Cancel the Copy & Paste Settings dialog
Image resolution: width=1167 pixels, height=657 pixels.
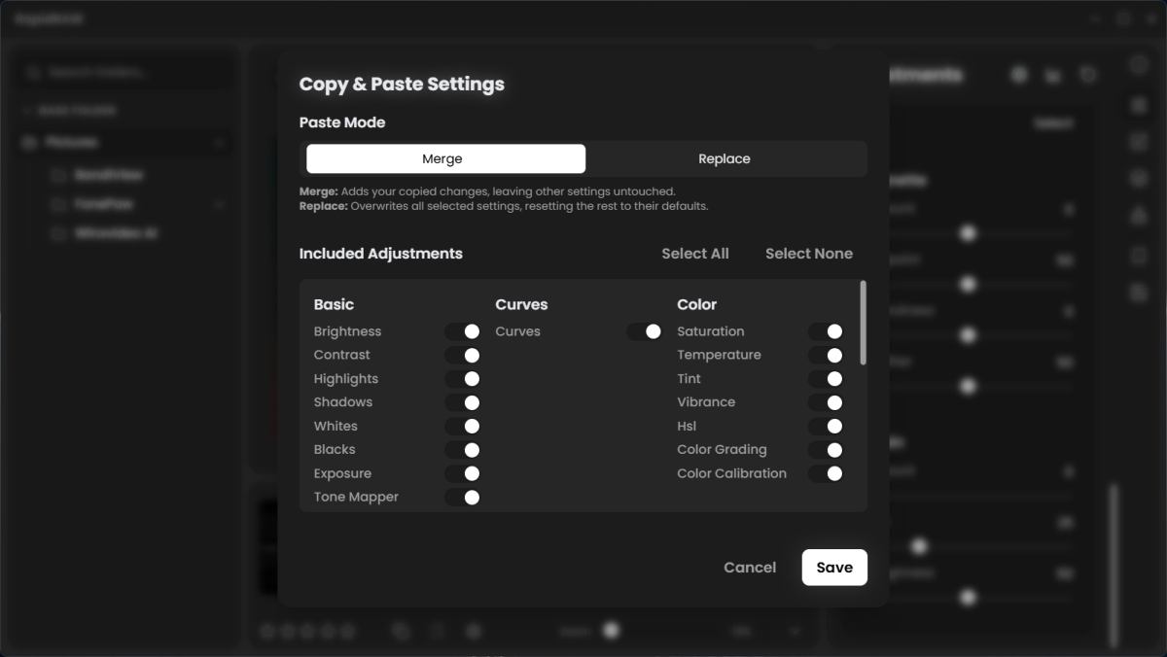tap(749, 568)
